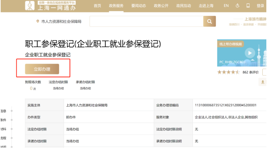Switch language with the EN link
This screenshot has width=268, height=149.
(x=226, y=6)
